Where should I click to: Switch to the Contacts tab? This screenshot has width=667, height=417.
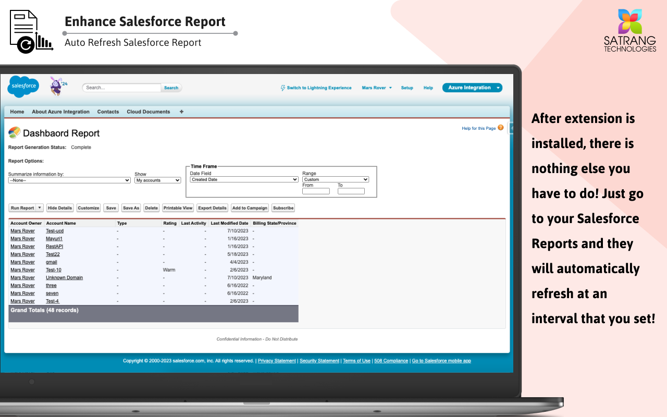[108, 112]
